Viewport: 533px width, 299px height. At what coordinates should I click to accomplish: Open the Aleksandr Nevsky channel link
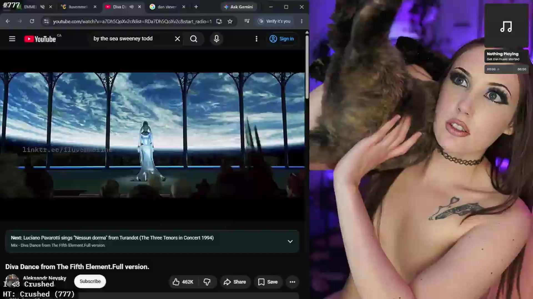tap(44, 278)
